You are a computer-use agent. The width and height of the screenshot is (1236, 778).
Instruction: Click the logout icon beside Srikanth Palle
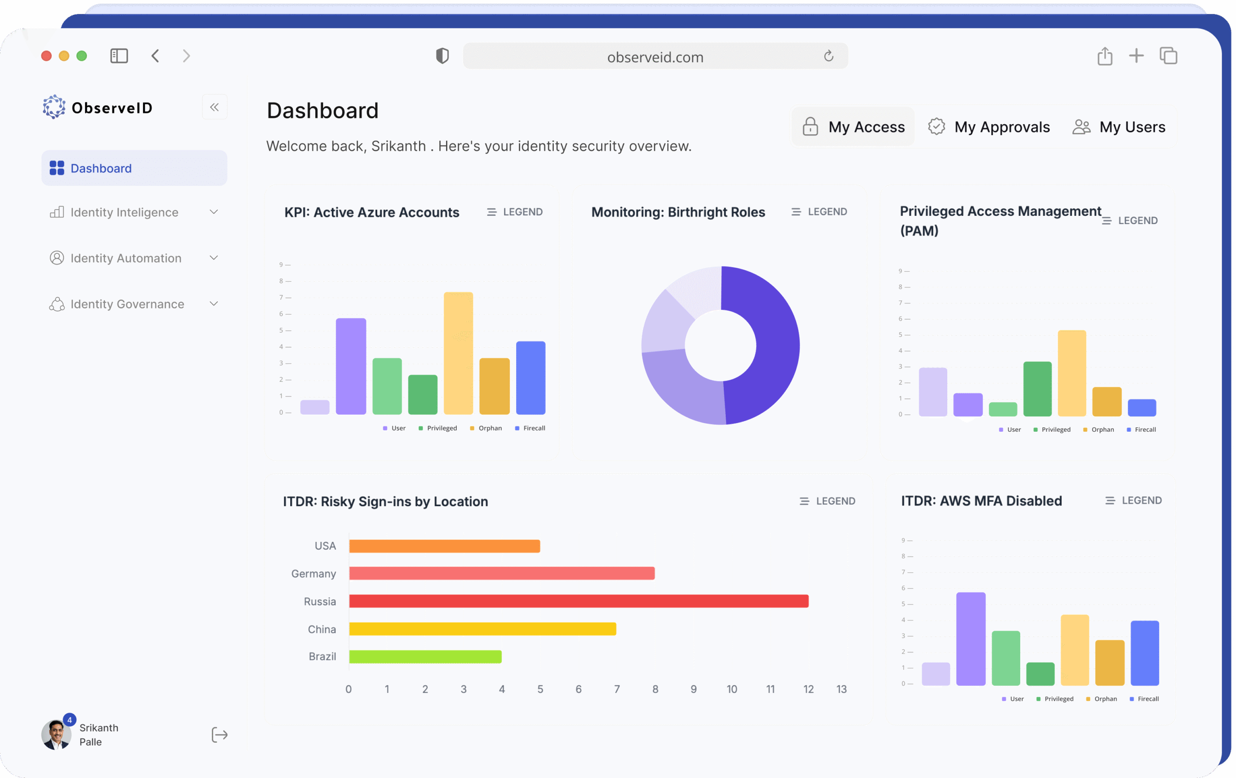[x=219, y=735]
